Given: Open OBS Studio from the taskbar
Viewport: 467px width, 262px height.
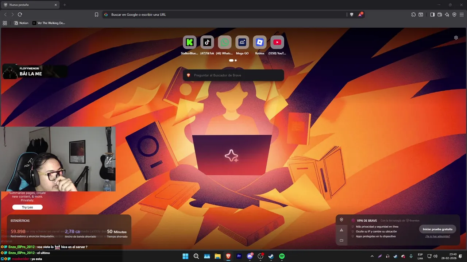Looking at the screenshot, I should (260, 256).
